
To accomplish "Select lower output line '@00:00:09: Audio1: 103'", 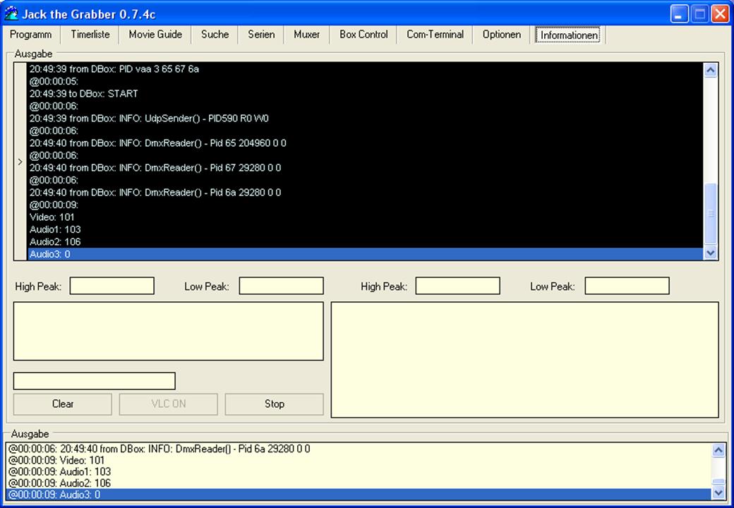I will tap(359, 471).
